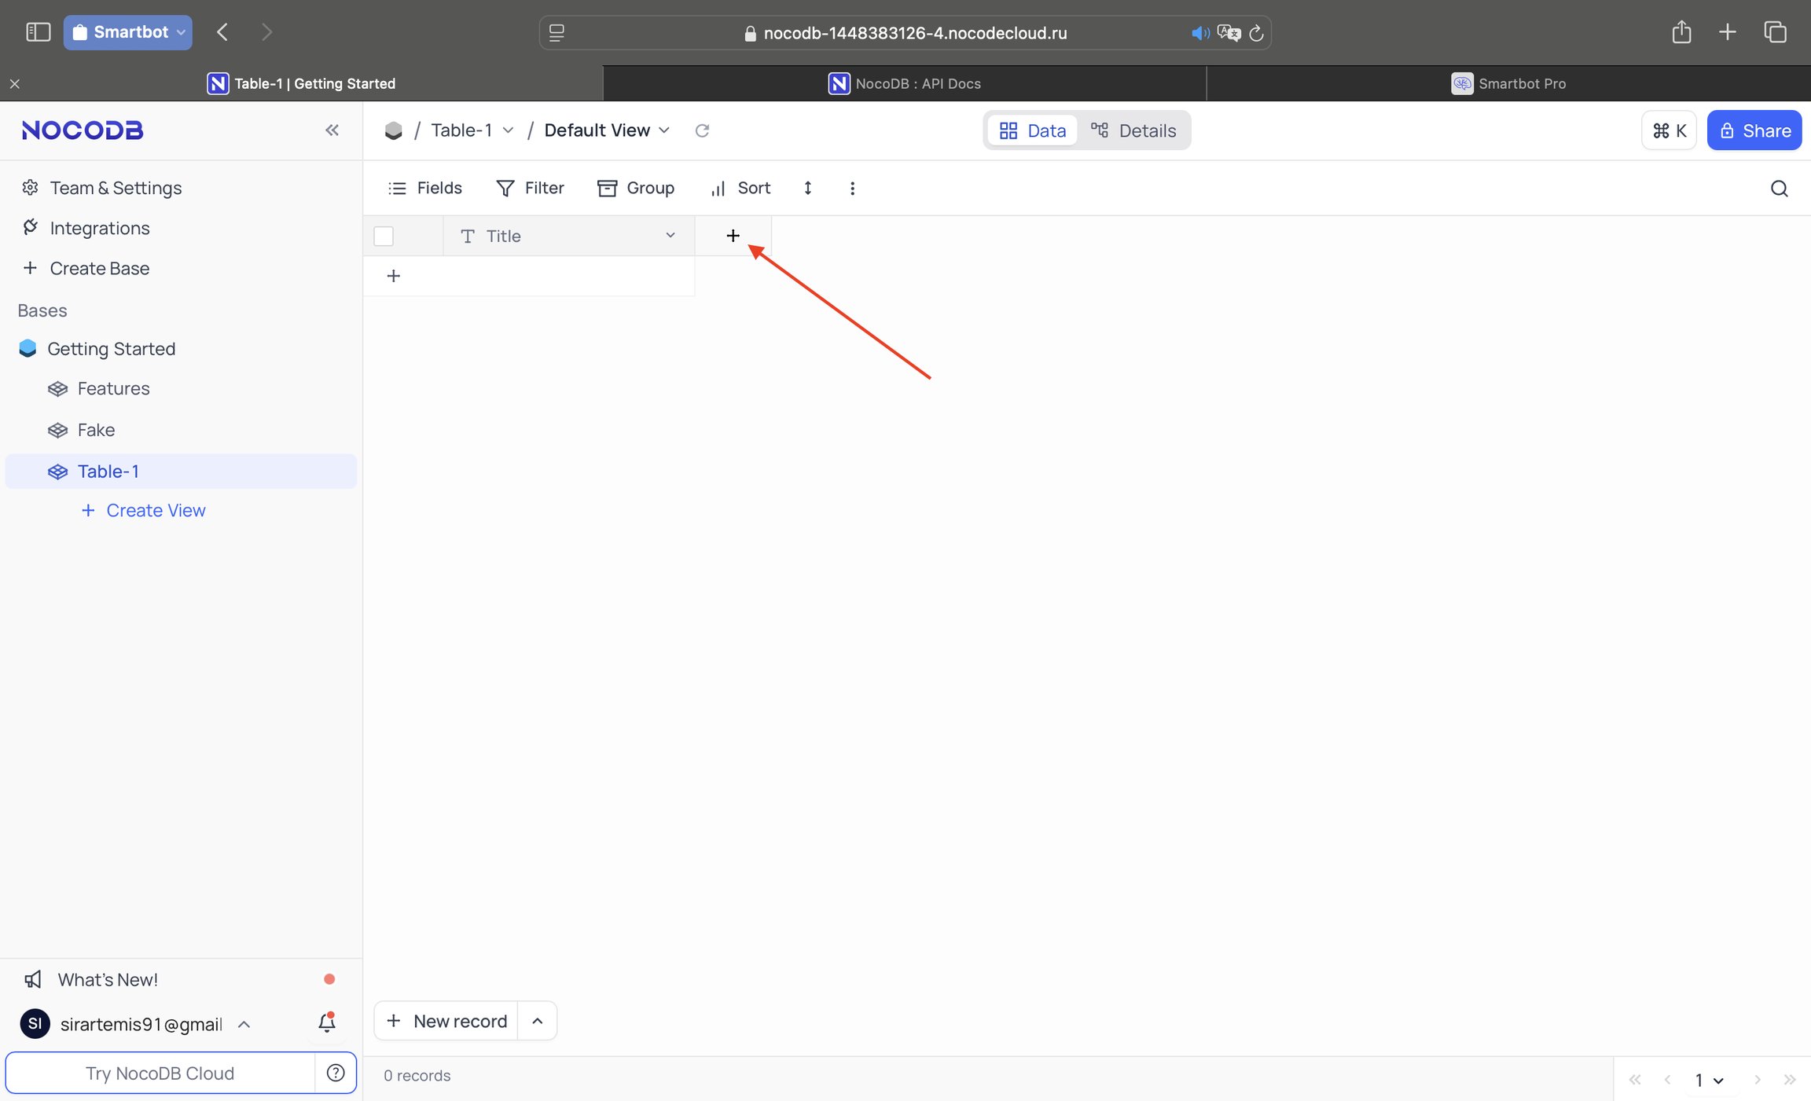Switch to NocoDB API Docs browser tab
Viewport: 1811px width, 1101px height.
[905, 83]
